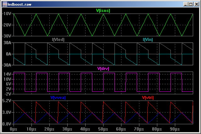Select the green V(isns) trace label
This screenshot has width=201, height=134.
coord(103,10)
